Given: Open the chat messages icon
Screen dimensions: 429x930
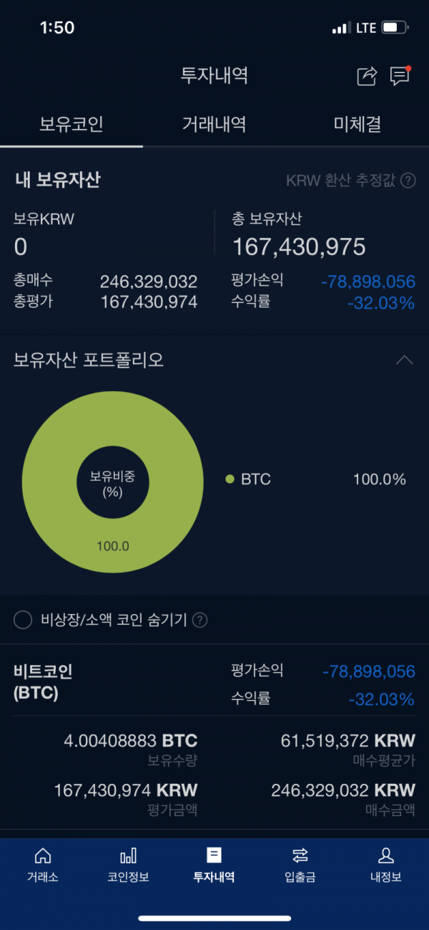Looking at the screenshot, I should (x=400, y=76).
